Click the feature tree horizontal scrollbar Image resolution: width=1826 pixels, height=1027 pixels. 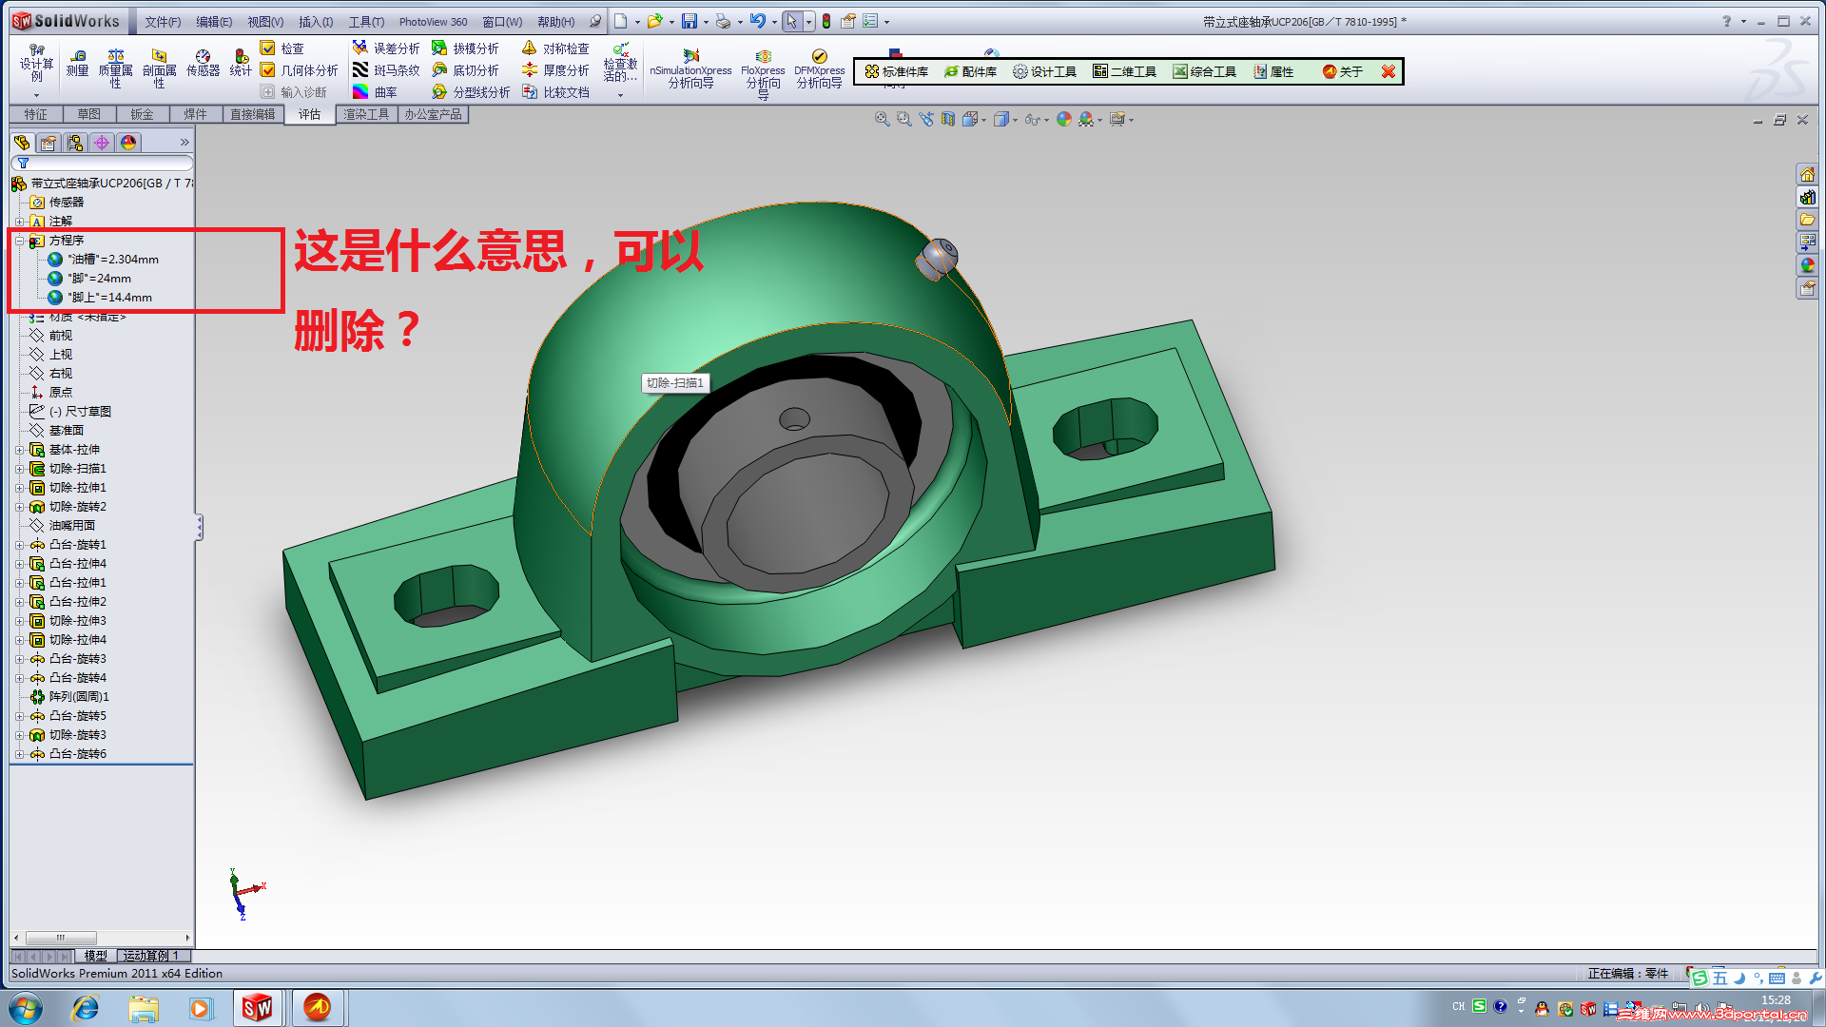click(x=61, y=938)
